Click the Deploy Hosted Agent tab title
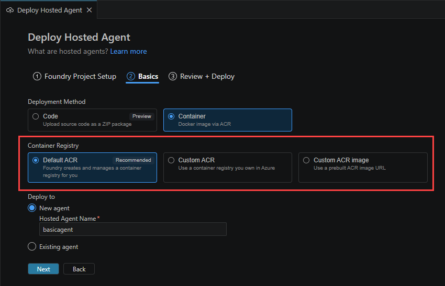445x286 pixels. click(x=50, y=10)
